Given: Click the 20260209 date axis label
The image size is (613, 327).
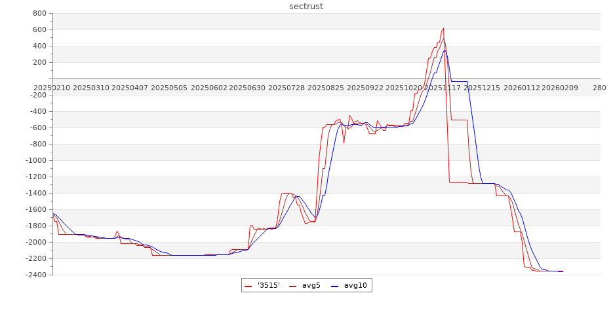Looking at the screenshot, I should click(x=560, y=88).
